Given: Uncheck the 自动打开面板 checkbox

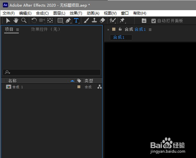Looking at the screenshot, I should tap(154, 21).
